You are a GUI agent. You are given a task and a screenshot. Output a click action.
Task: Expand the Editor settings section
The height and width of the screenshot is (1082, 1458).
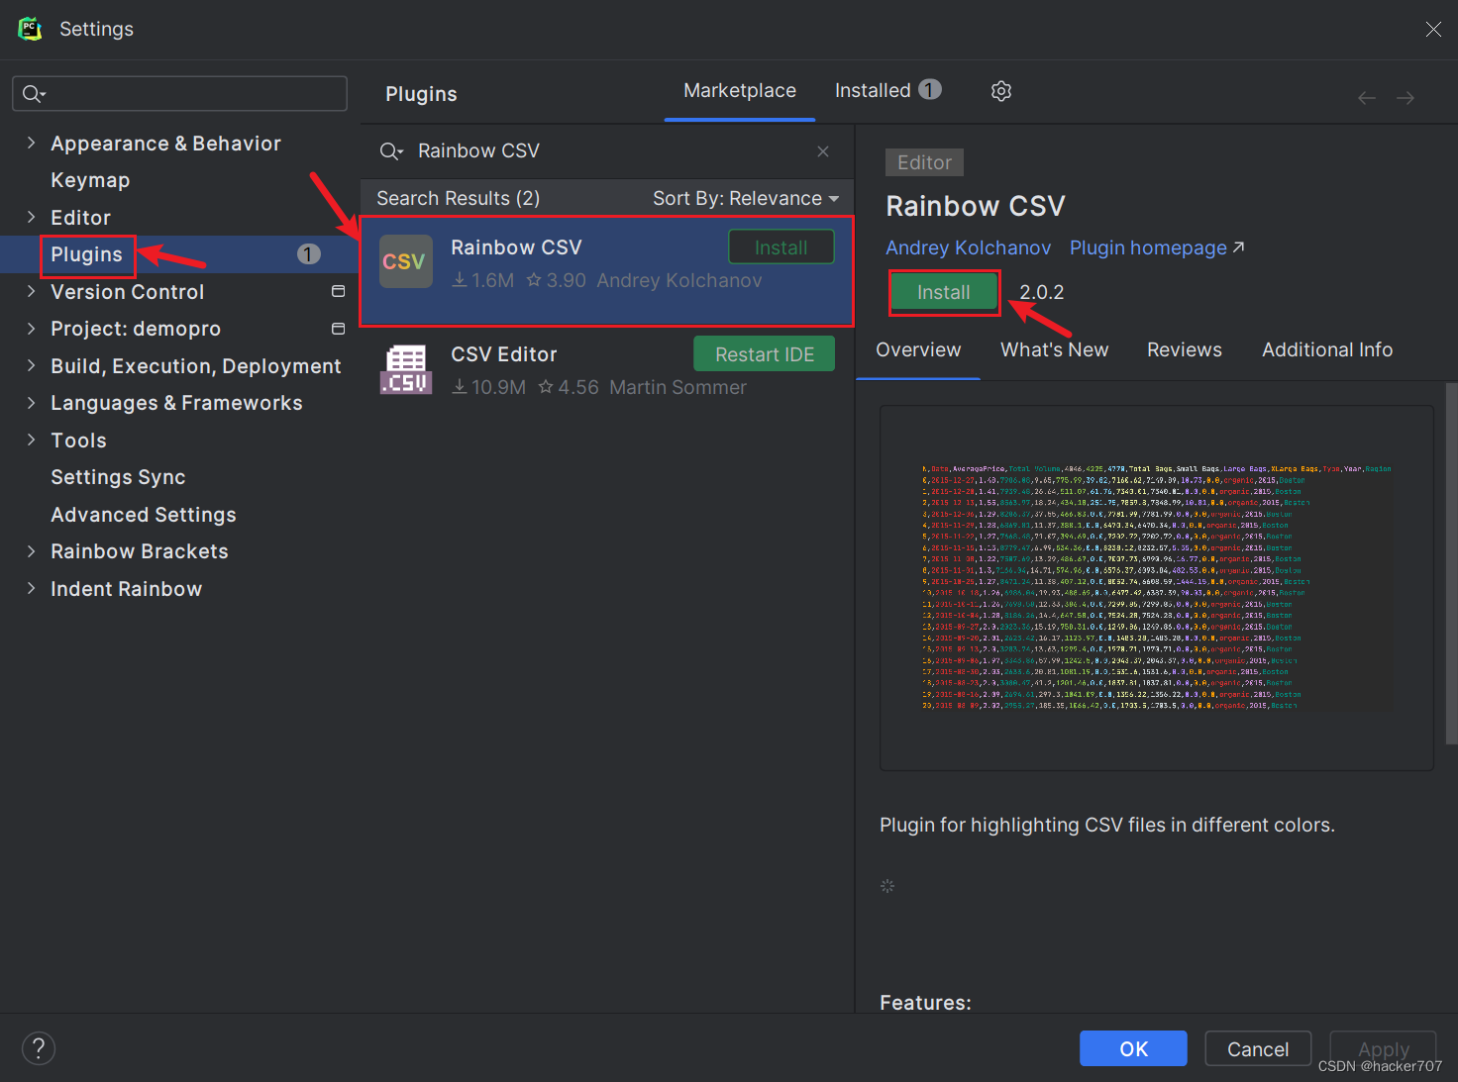(31, 217)
